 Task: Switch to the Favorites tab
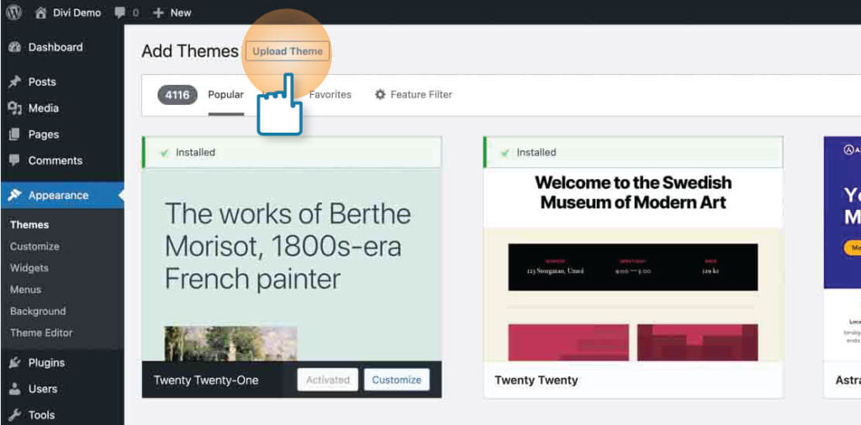(x=330, y=95)
